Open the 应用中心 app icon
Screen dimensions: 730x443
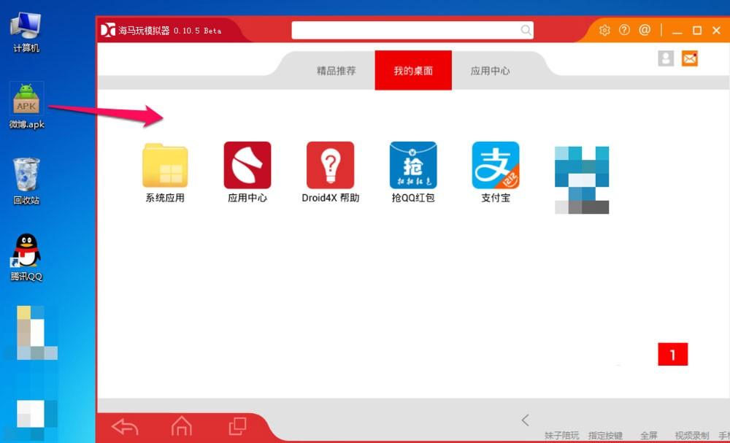(x=247, y=166)
